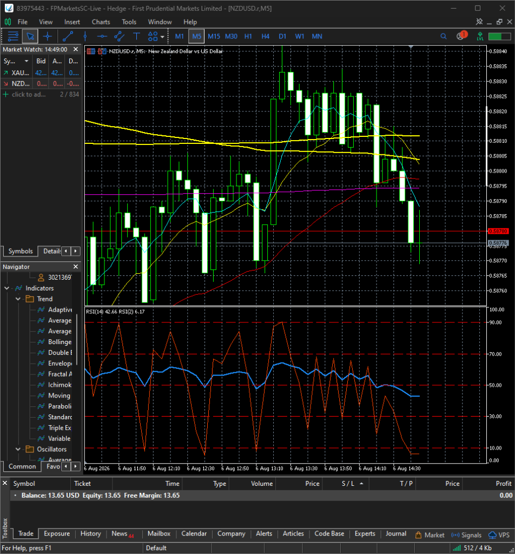Image resolution: width=515 pixels, height=554 pixels.
Task: Switch chart to M30 timeframe
Action: coord(231,36)
